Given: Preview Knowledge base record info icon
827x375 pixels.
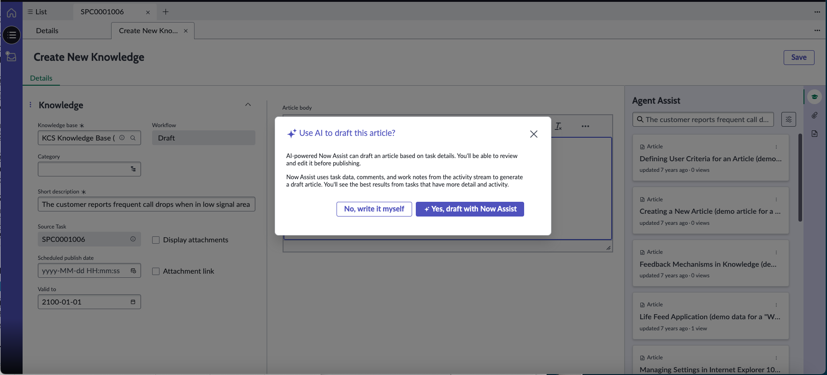Looking at the screenshot, I should [x=122, y=138].
